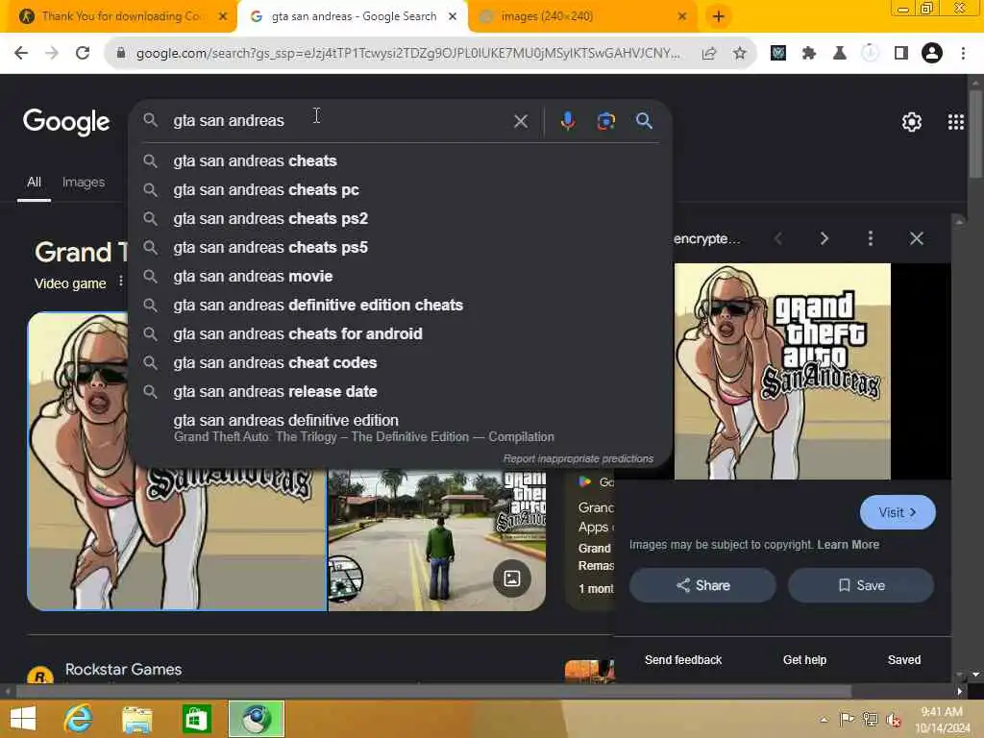Launch Internet Explorer from taskbar
Image resolution: width=984 pixels, height=738 pixels.
point(79,719)
